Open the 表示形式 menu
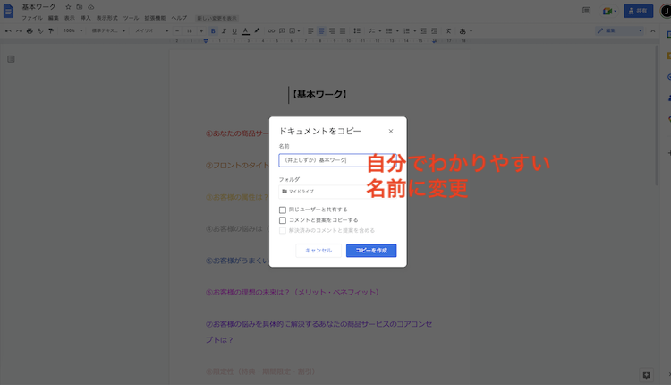 (x=106, y=18)
